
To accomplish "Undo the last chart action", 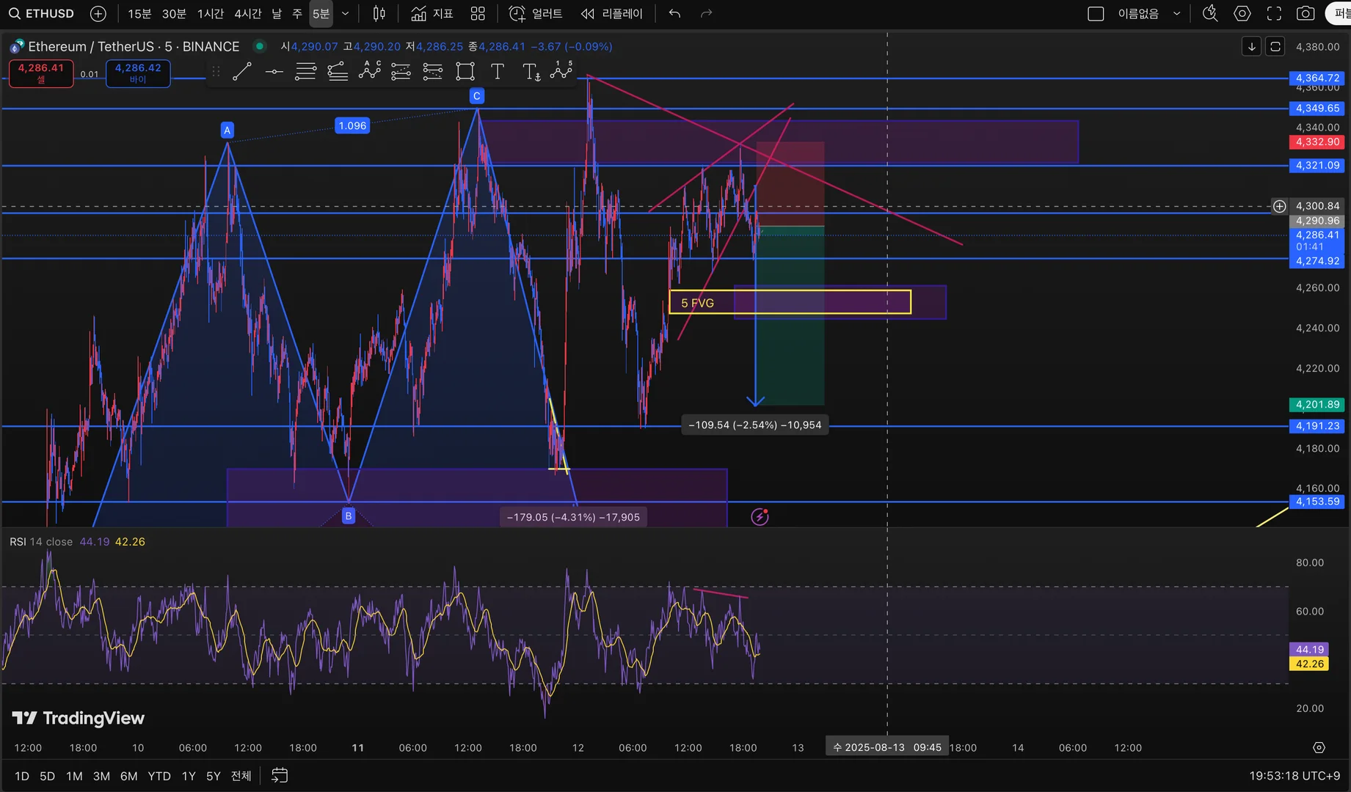I will 674,13.
